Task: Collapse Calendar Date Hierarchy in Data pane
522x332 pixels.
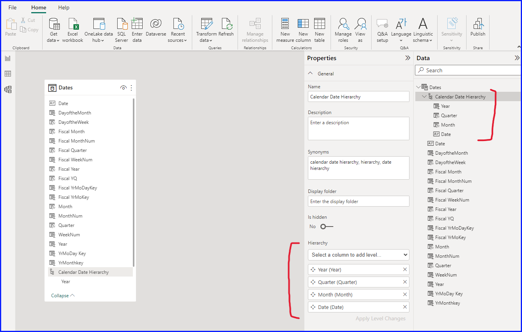Action: [x=424, y=96]
